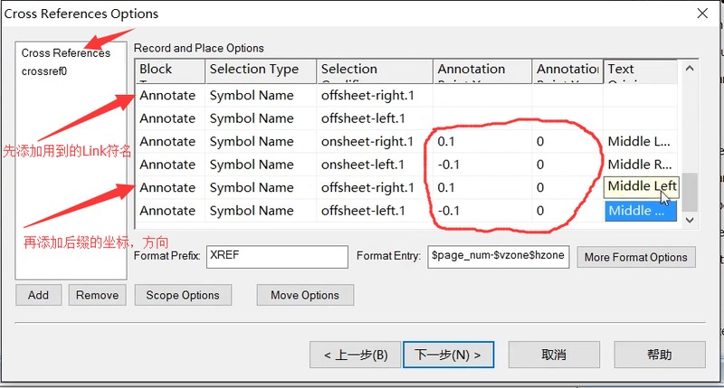Select crossref0 in Cross References list
The height and width of the screenshot is (388, 724).
pyautogui.click(x=44, y=71)
